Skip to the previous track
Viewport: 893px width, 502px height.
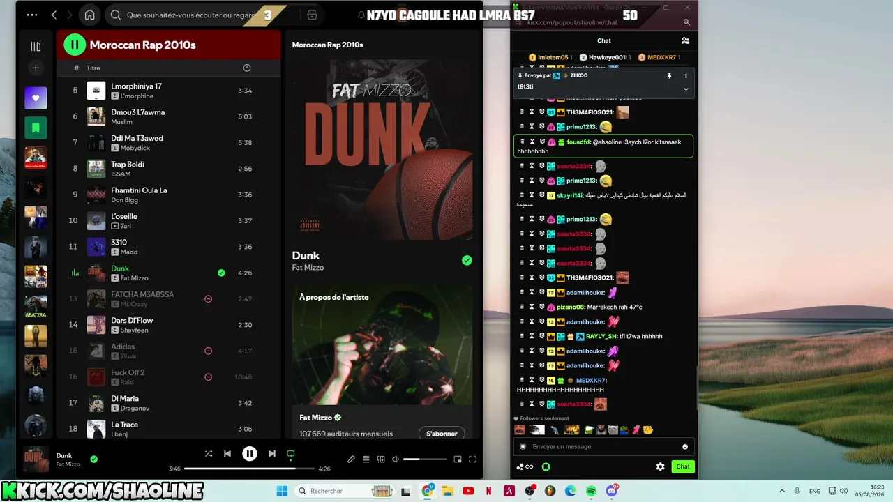click(227, 453)
